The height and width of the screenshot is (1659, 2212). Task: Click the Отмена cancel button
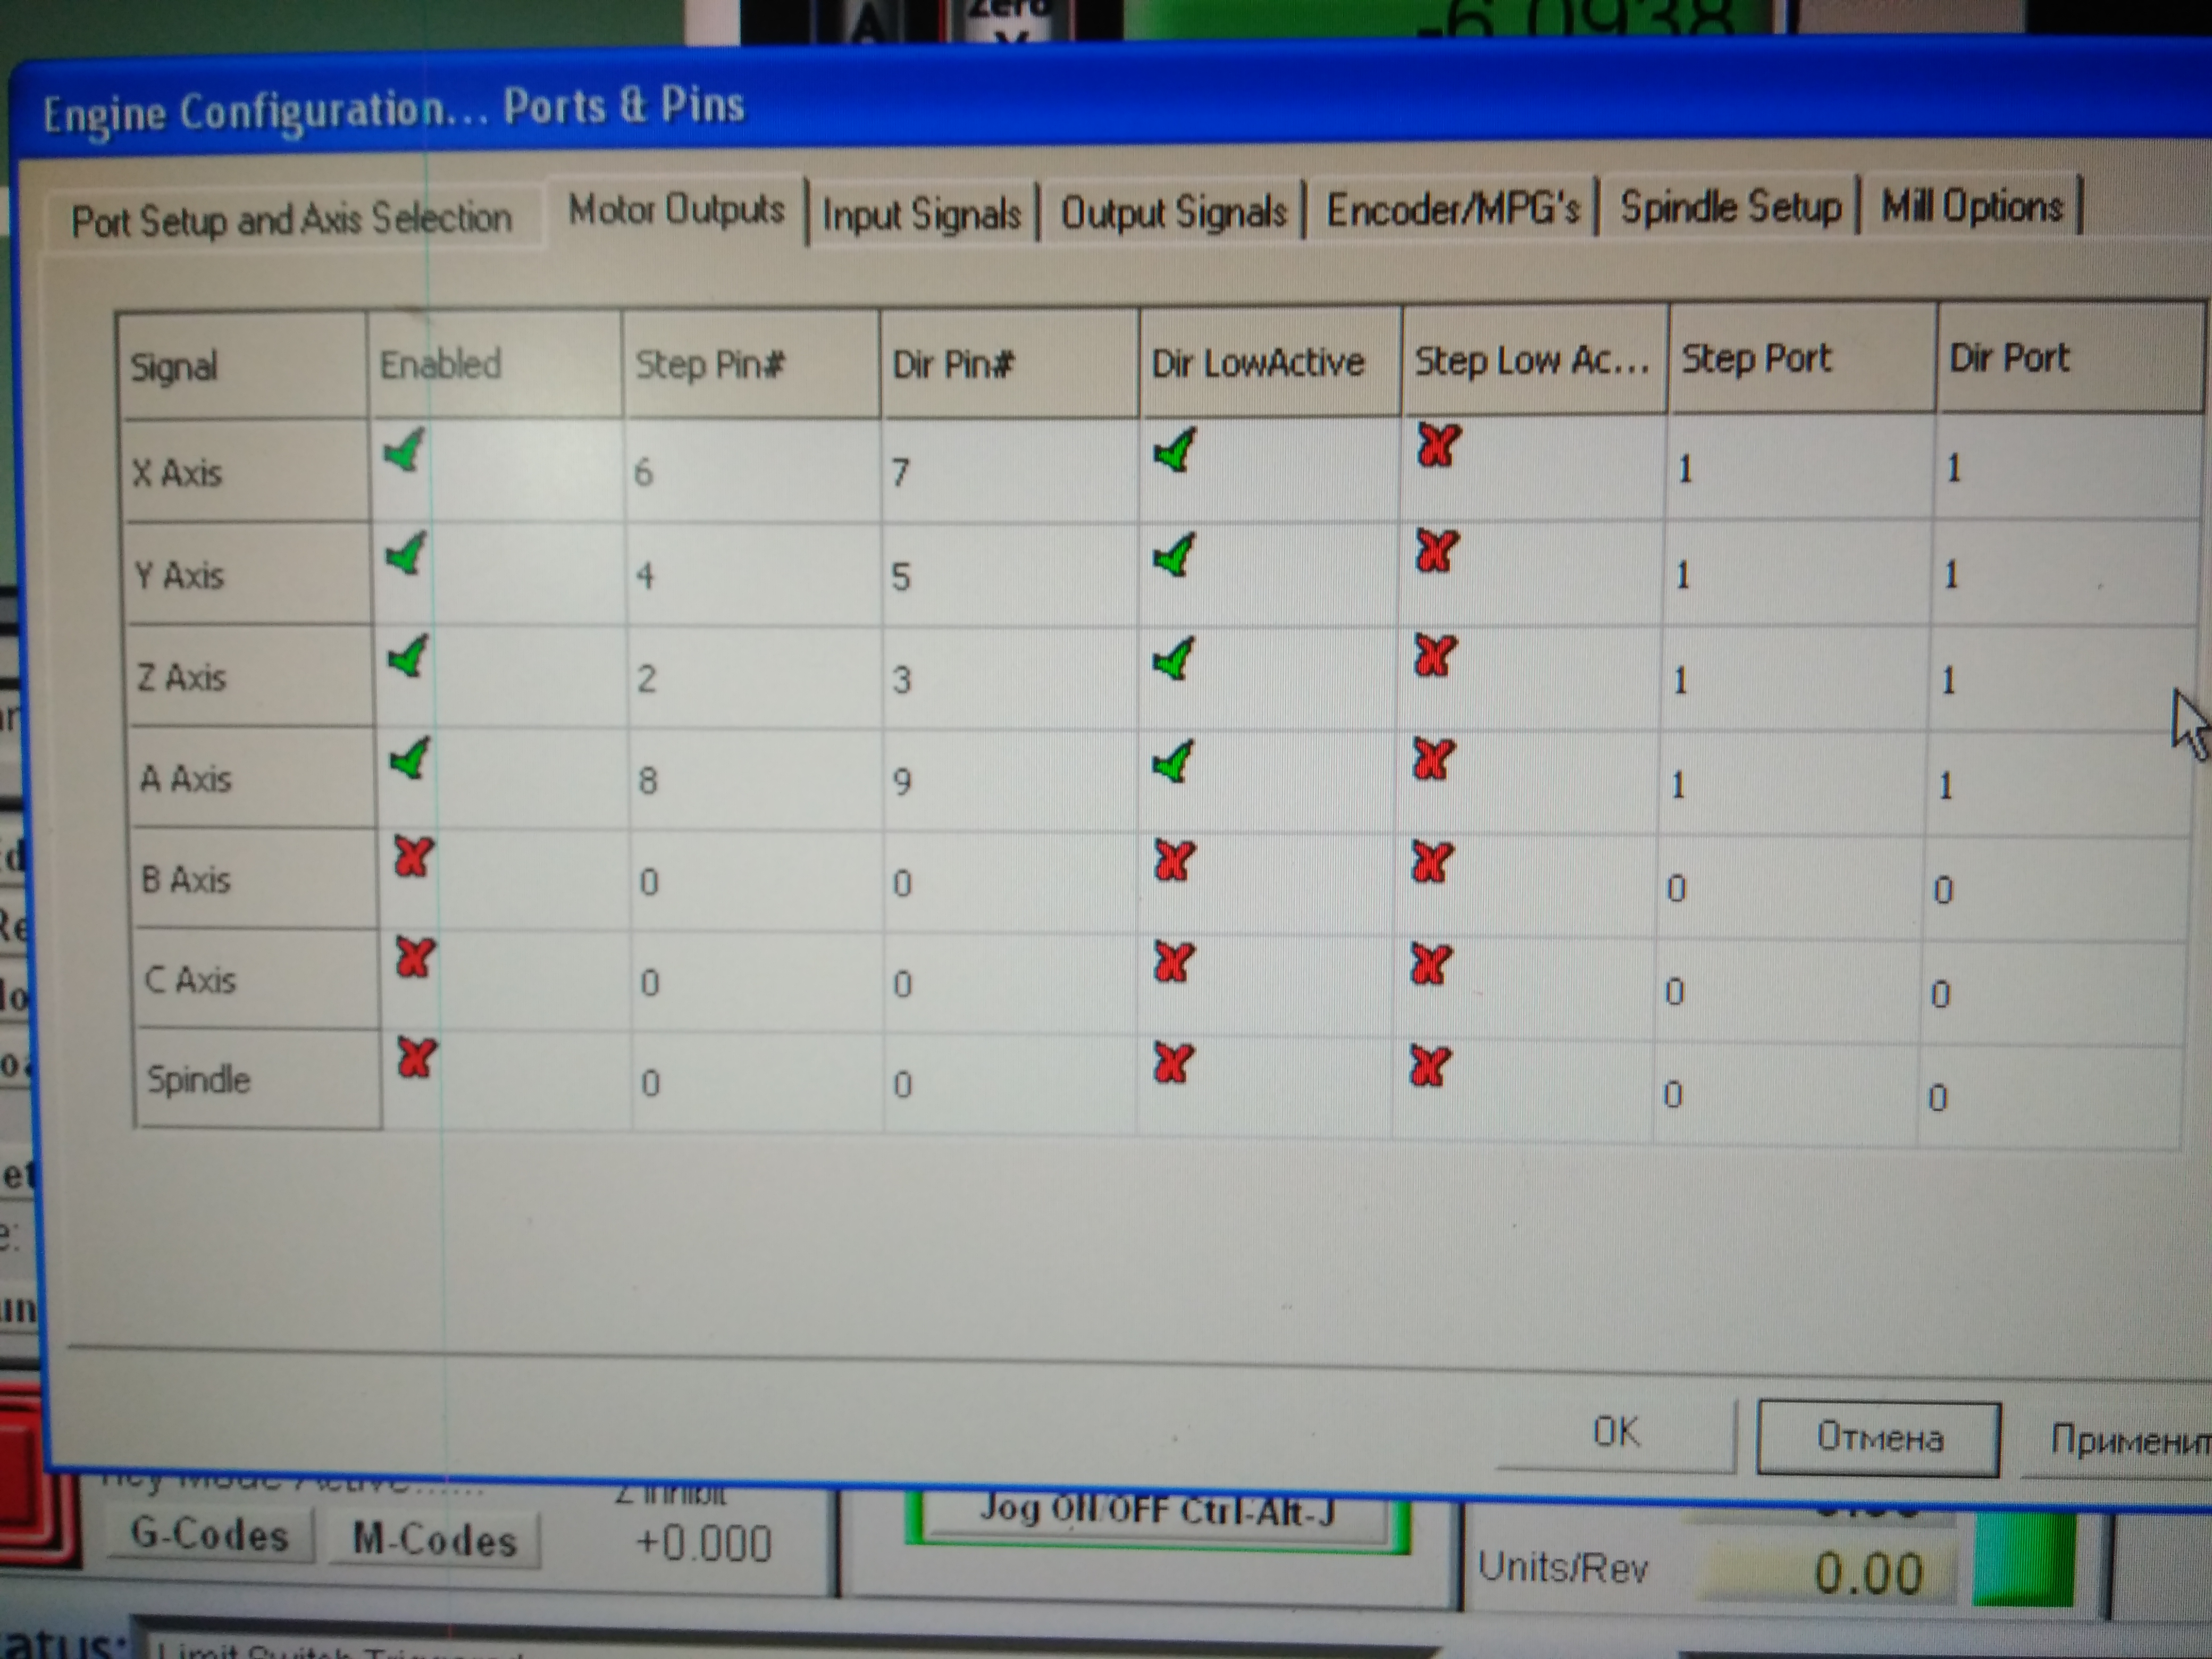[1878, 1438]
